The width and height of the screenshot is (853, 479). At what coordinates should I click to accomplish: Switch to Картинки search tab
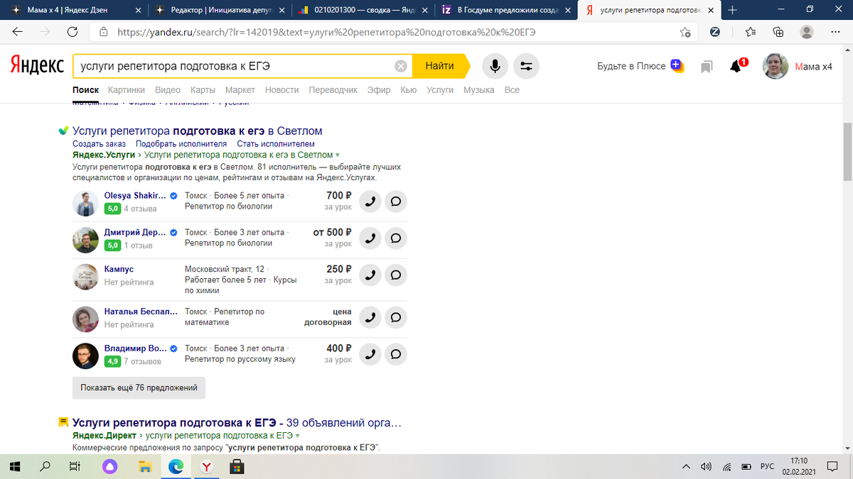(x=127, y=90)
